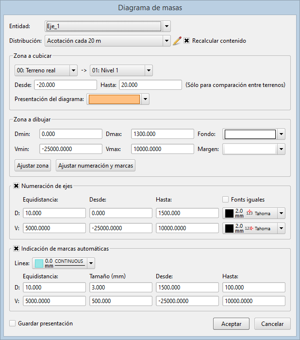Image resolution: width=300 pixels, height=340 pixels.
Task: Click the black swatch in D font row
Action: pyautogui.click(x=229, y=213)
